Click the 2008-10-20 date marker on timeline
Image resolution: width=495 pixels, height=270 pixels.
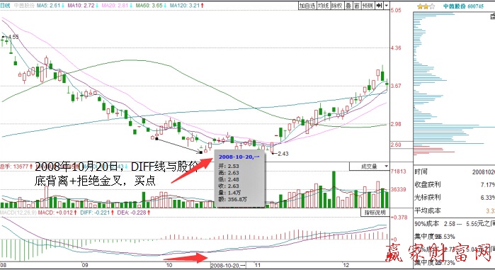point(228,265)
